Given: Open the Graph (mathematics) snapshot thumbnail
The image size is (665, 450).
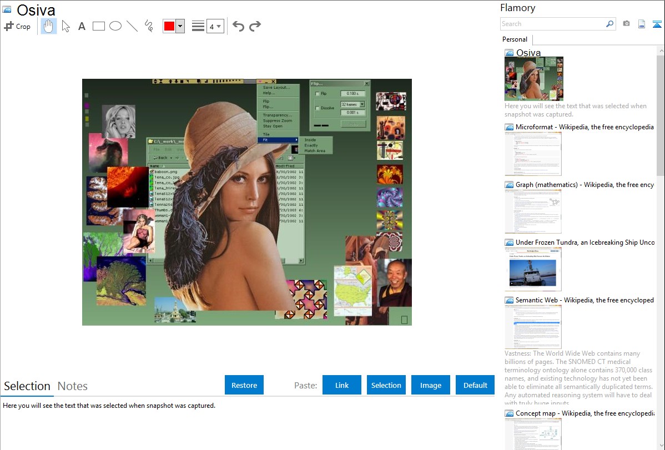Looking at the screenshot, I should (x=533, y=211).
